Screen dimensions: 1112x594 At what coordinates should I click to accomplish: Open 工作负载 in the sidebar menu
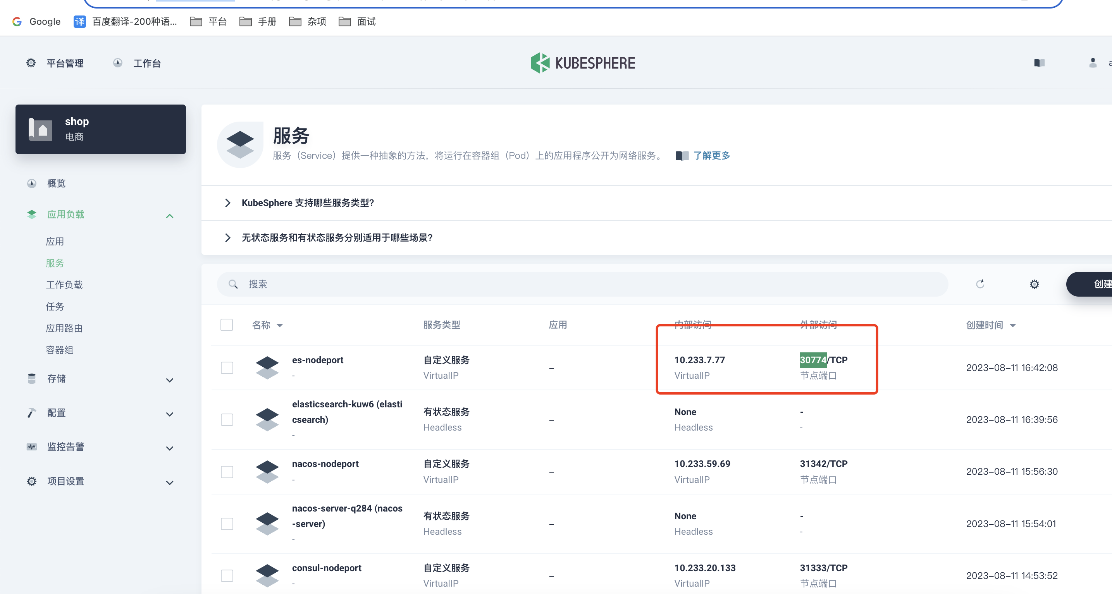pos(64,285)
